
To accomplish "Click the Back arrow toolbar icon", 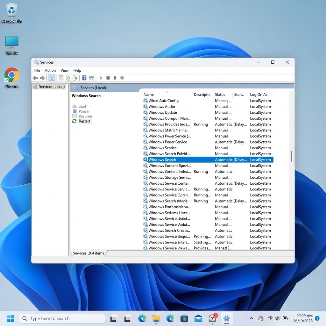I will click(35, 78).
